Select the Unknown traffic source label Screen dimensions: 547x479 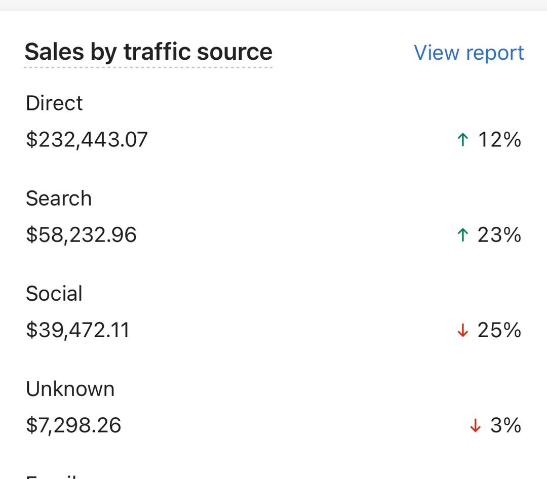(x=70, y=389)
